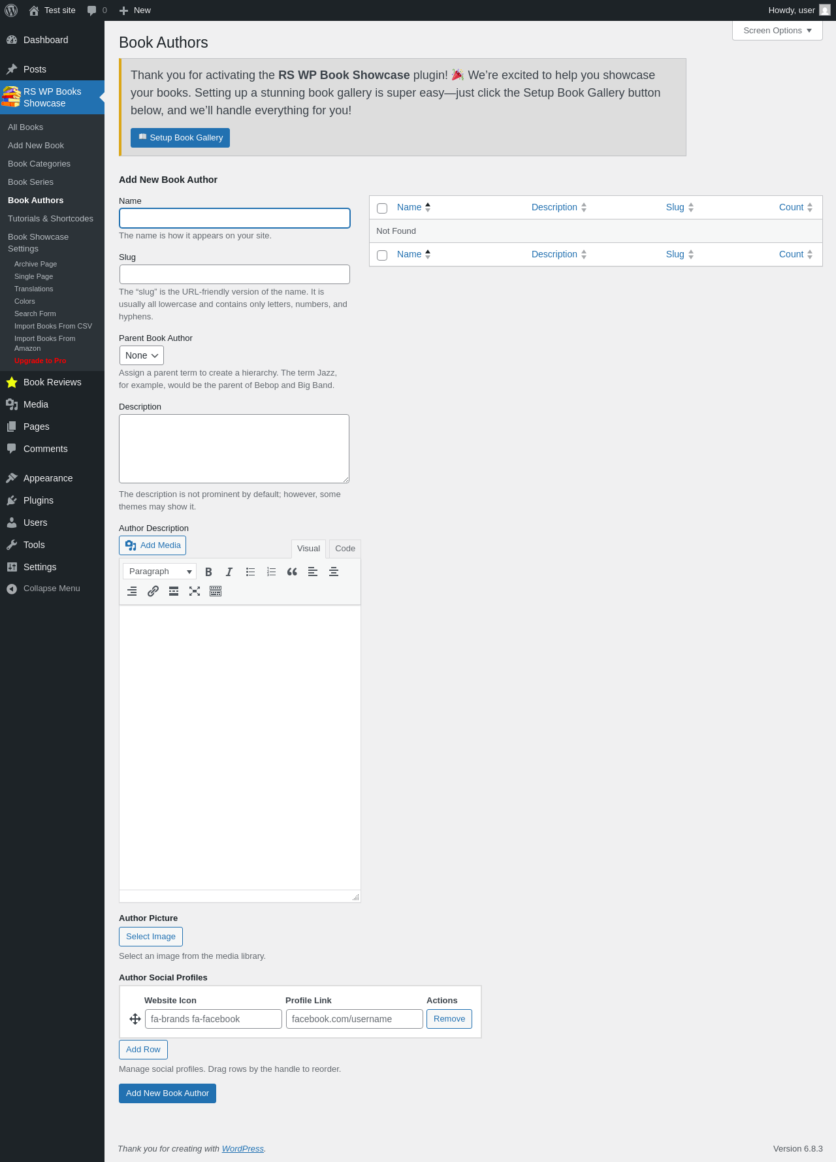
Task: Apply blockquote formatting in editor
Action: [x=292, y=572]
